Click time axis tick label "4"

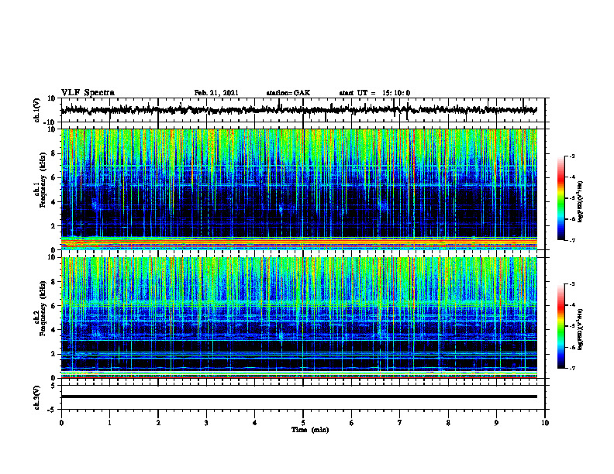(255, 423)
